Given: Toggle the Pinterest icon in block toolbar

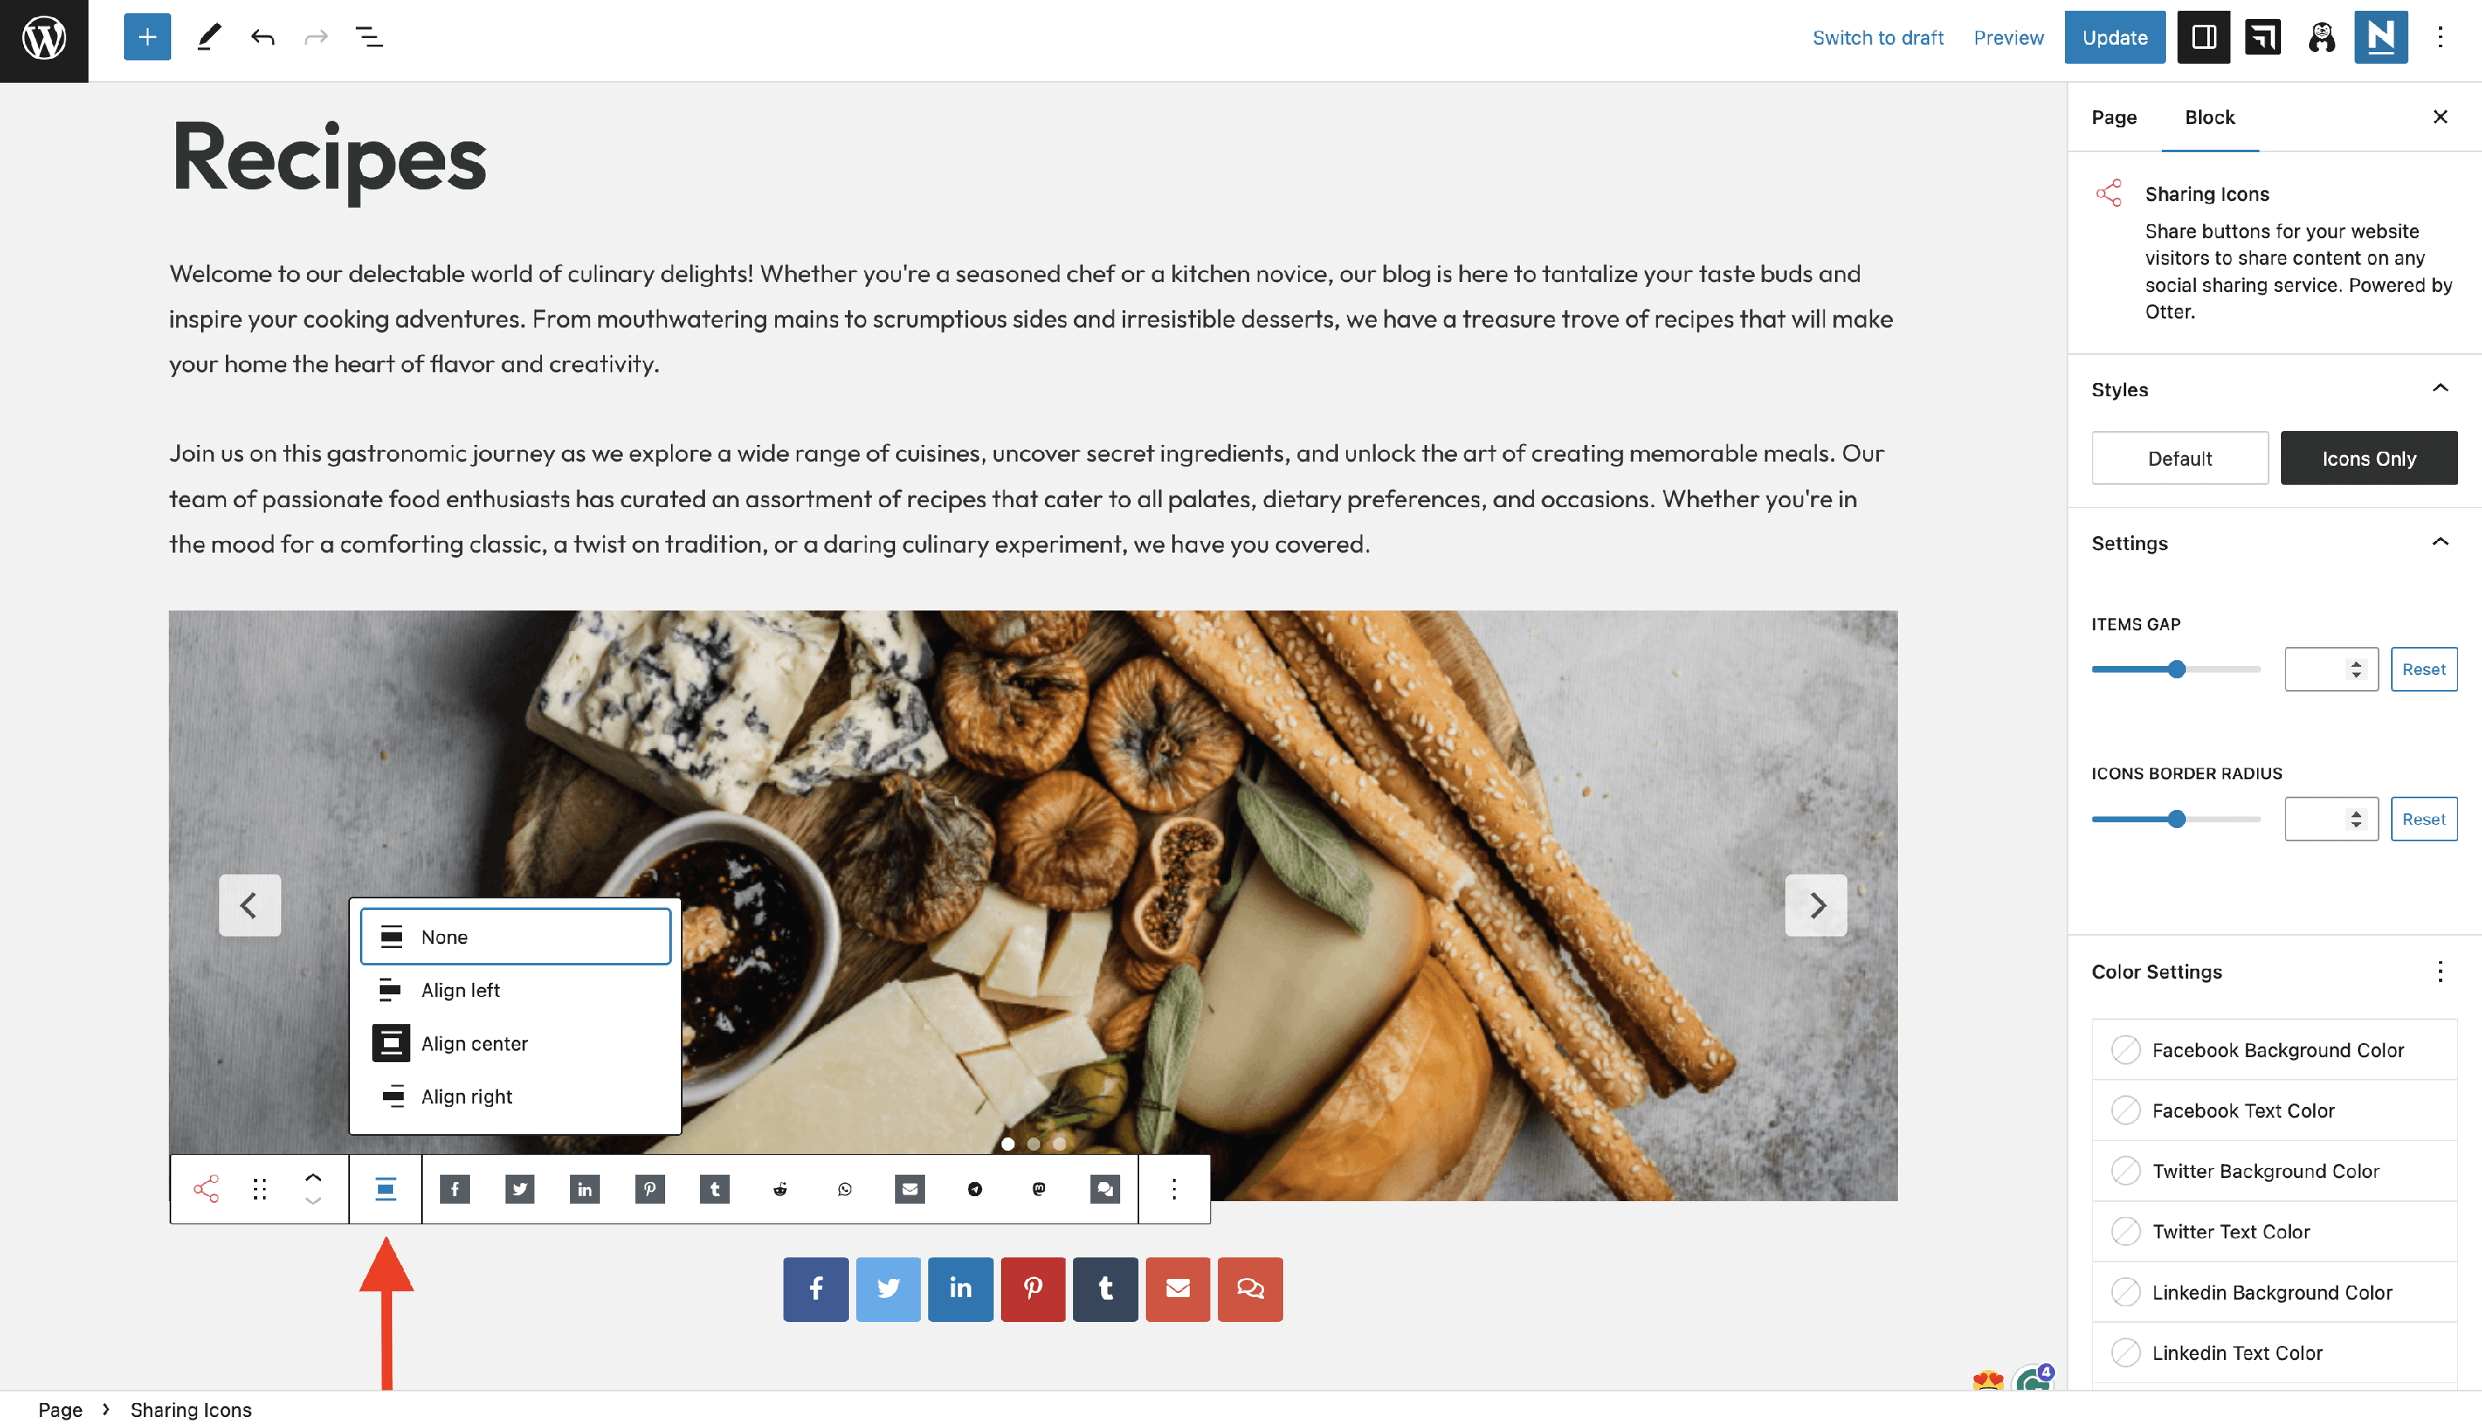Looking at the screenshot, I should click(649, 1189).
